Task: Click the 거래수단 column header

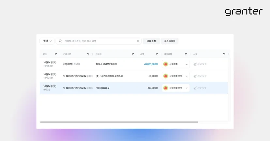Action: [67, 54]
